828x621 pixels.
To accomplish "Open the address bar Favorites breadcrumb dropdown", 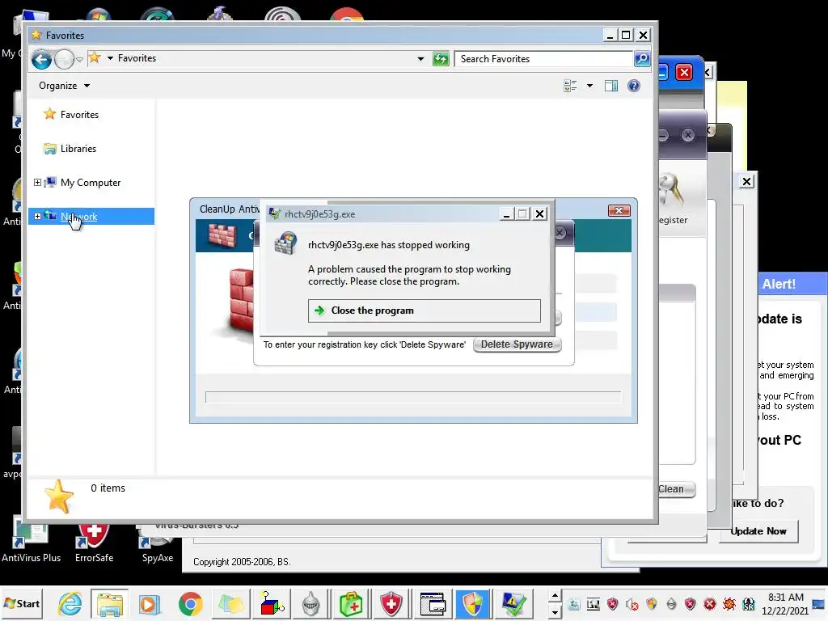I will tap(110, 58).
